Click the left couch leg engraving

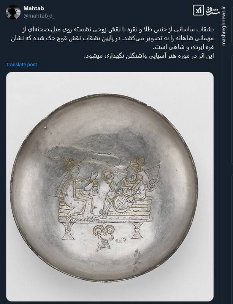point(68,230)
